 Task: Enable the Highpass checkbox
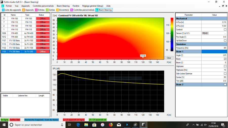(225, 66)
